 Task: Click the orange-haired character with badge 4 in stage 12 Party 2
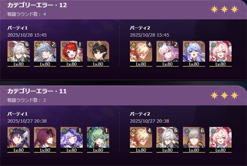click(141, 54)
